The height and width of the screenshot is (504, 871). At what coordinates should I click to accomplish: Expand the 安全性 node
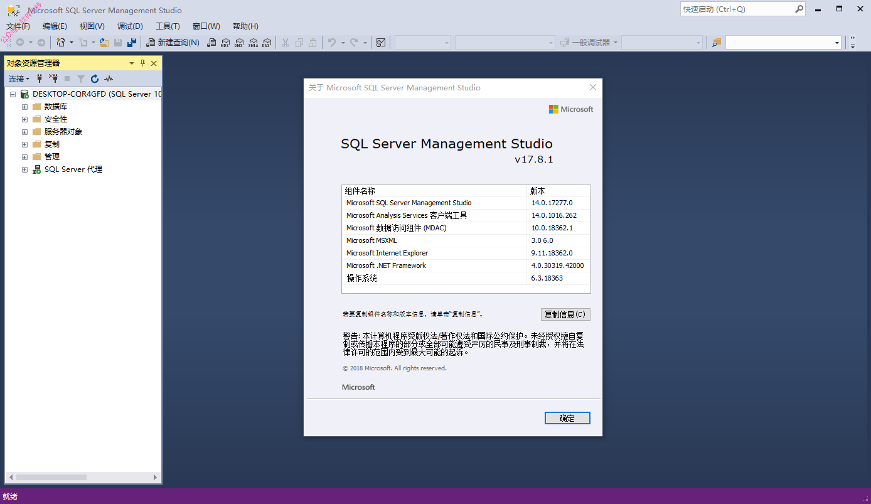click(x=24, y=119)
